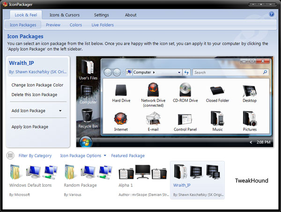This screenshot has height=212, width=281.
Task: Select the Alpha 1 icon package
Action: 143,180
